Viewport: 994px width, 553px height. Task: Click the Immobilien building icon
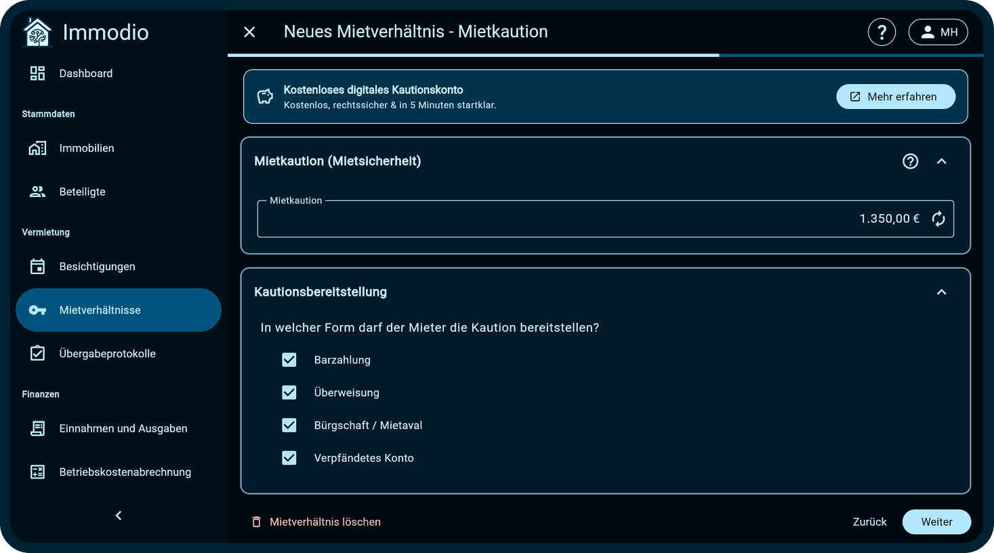[37, 148]
